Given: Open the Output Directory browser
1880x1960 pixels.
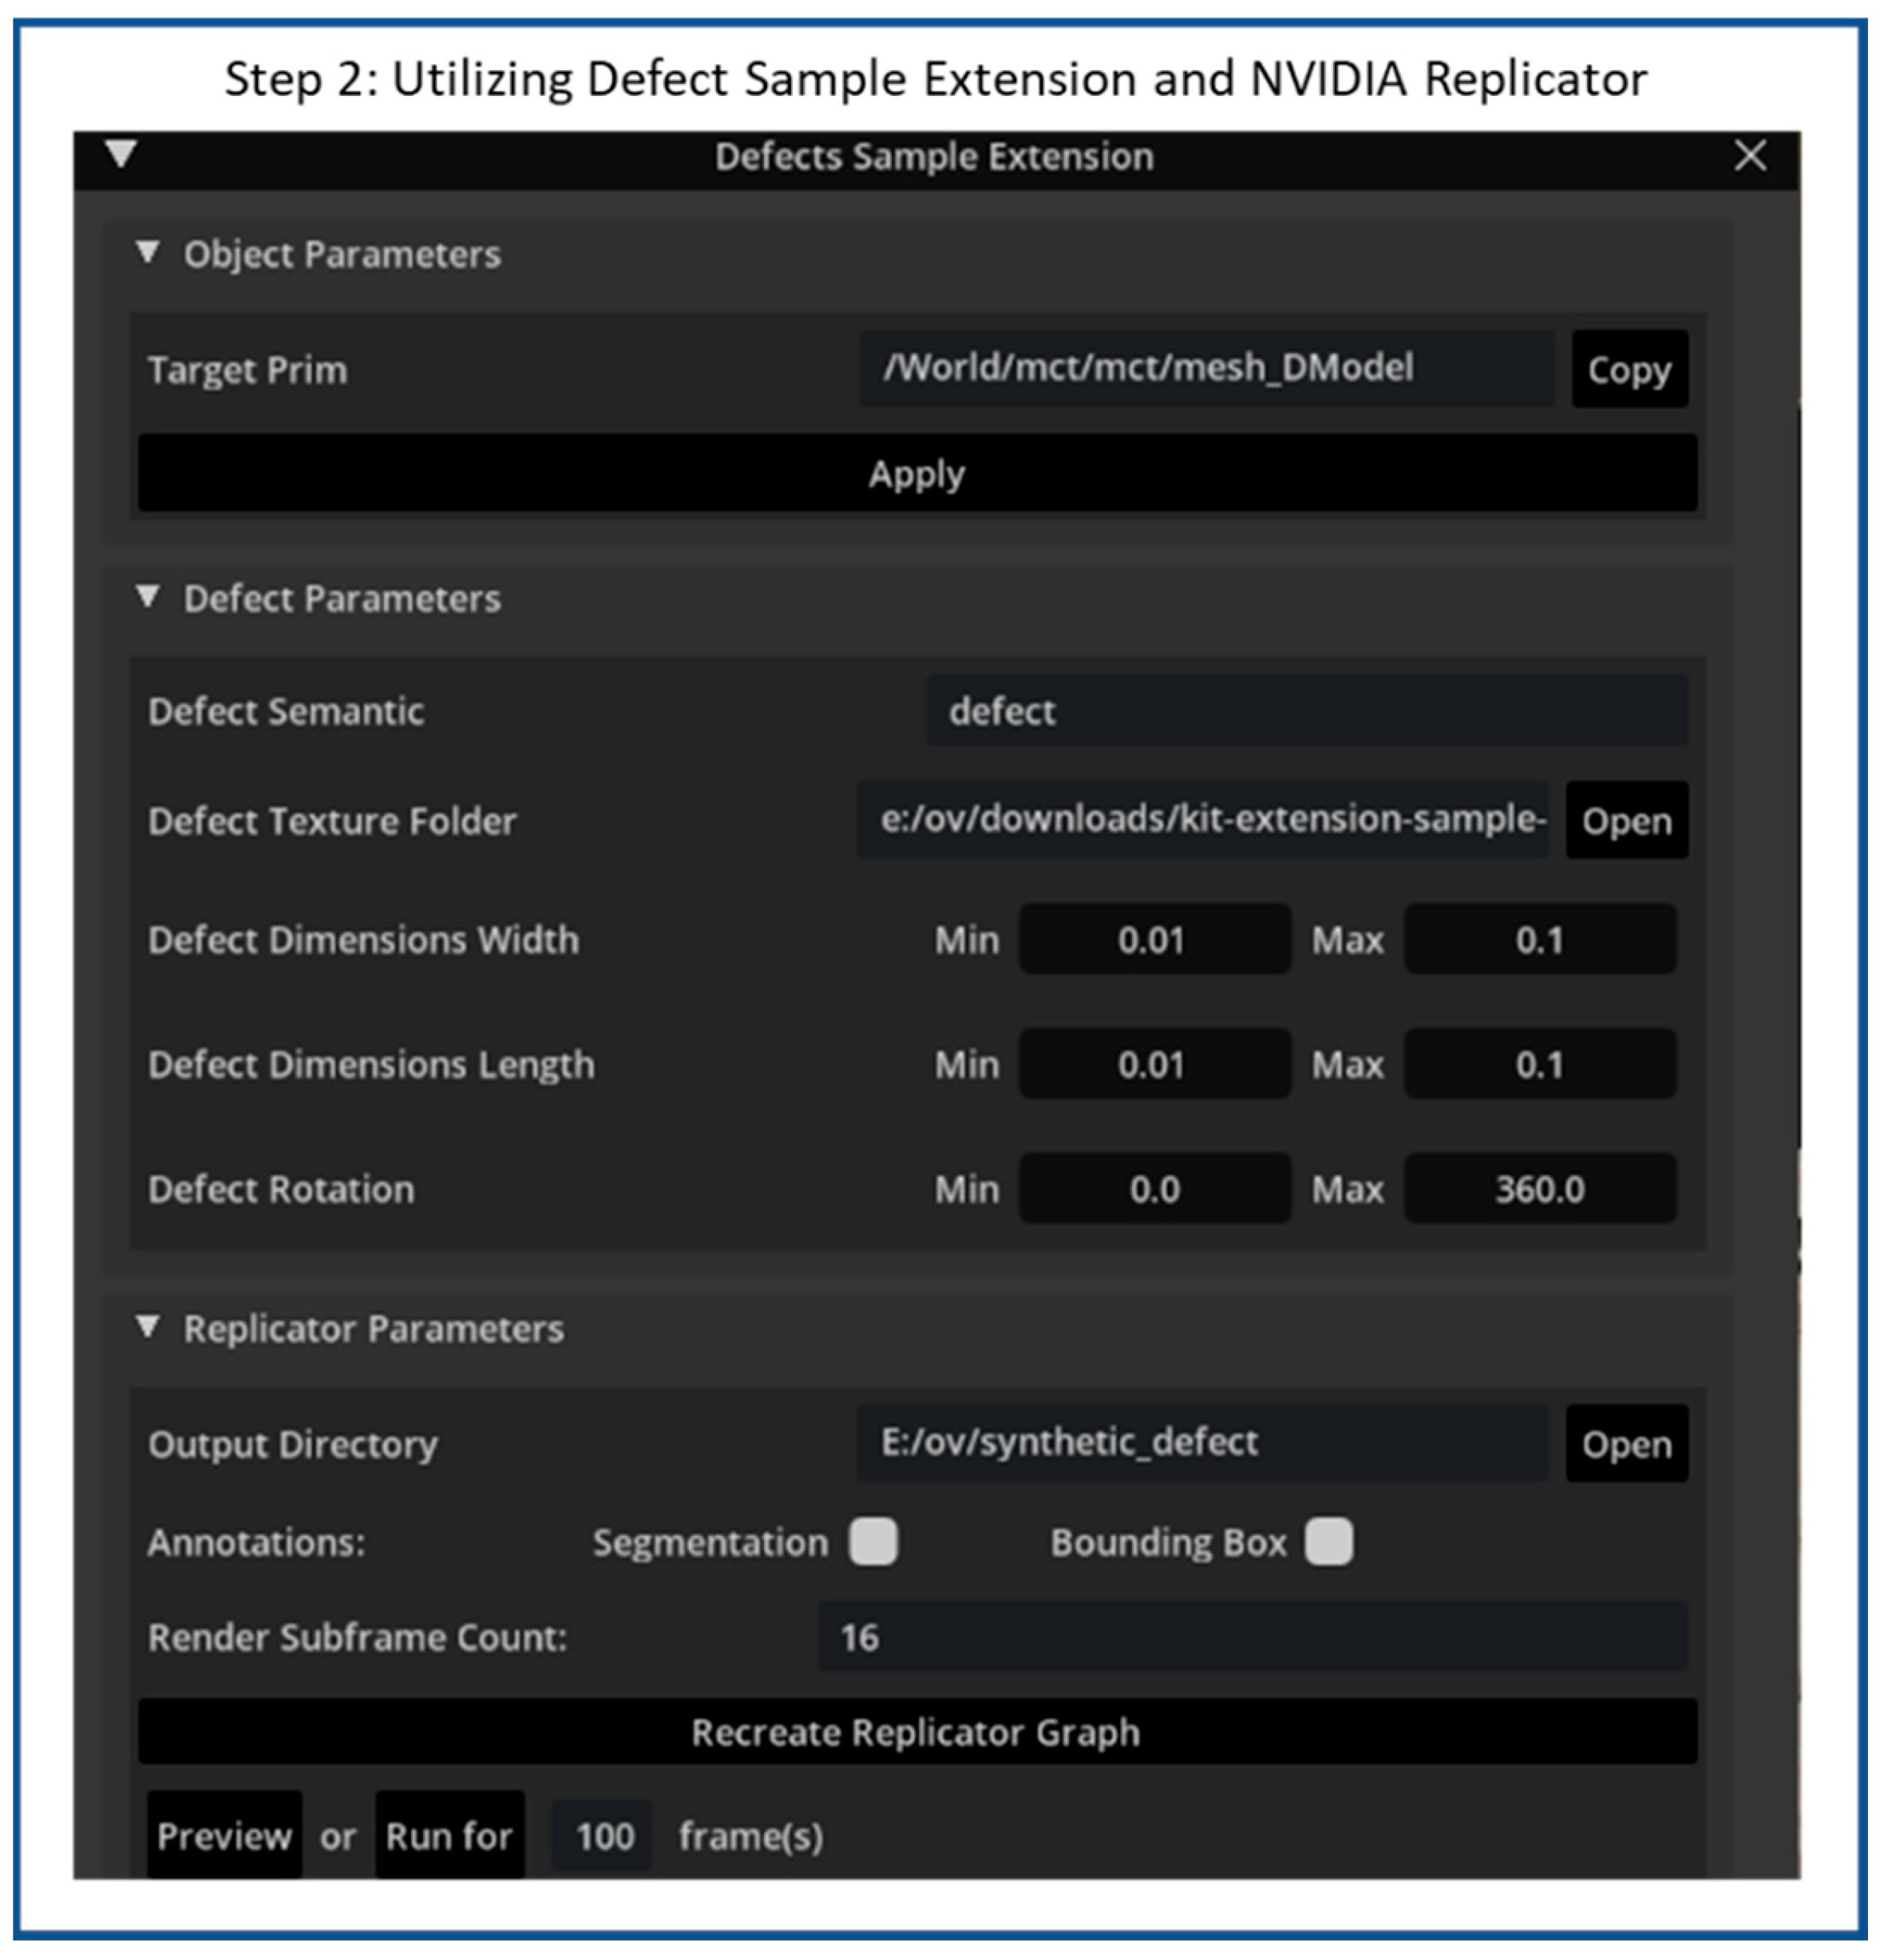Looking at the screenshot, I should coord(1625,1443).
